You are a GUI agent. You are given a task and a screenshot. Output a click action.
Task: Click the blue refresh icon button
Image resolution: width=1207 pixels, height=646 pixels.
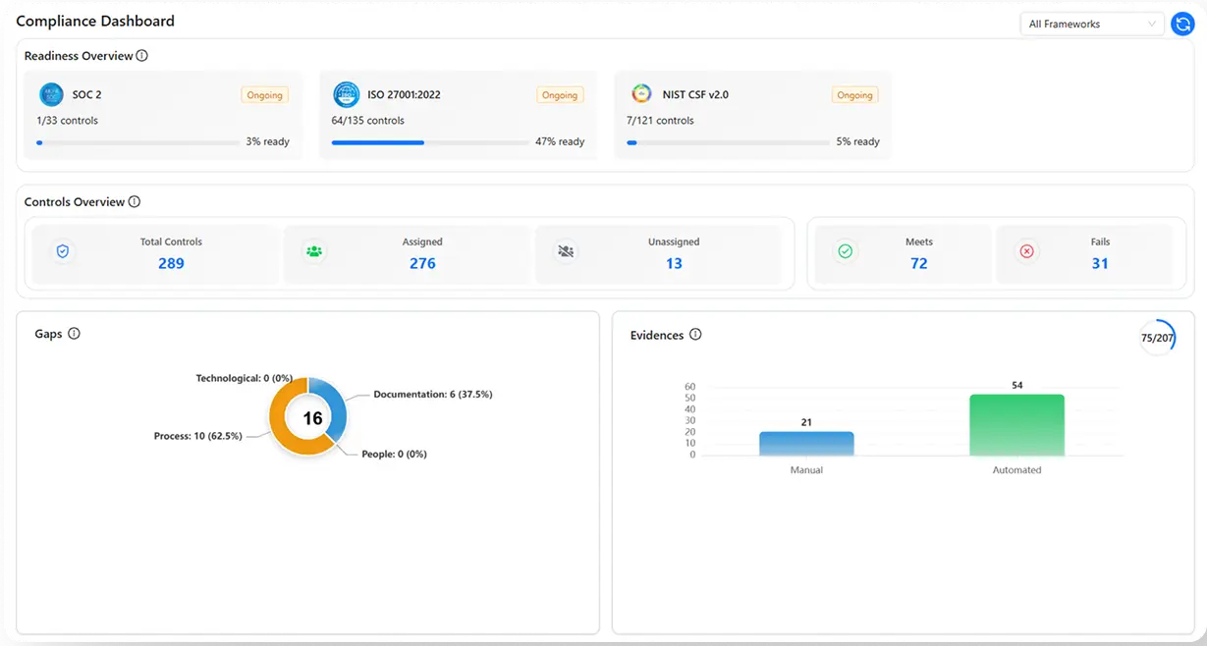point(1182,25)
